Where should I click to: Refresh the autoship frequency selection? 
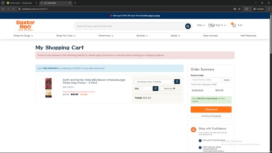point(177,82)
